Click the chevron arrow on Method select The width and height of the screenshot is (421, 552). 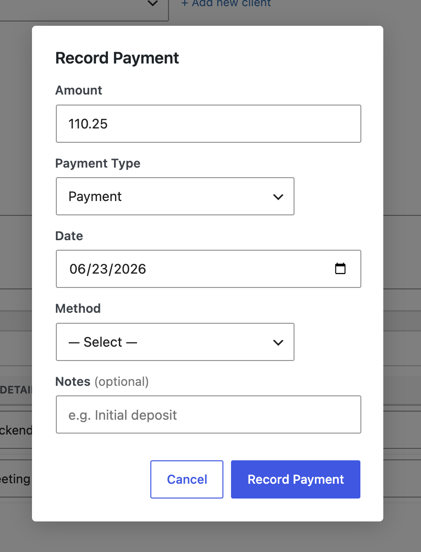(278, 342)
